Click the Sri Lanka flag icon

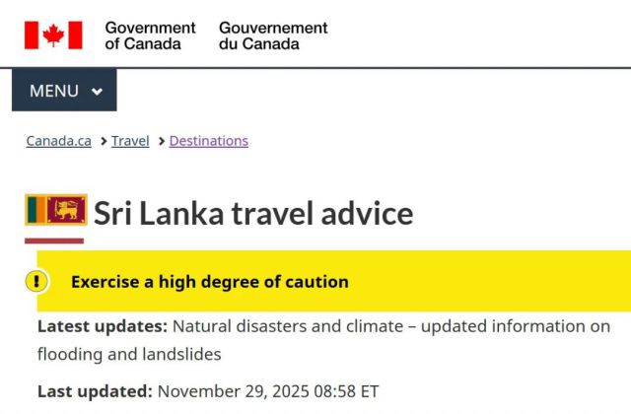point(56,210)
